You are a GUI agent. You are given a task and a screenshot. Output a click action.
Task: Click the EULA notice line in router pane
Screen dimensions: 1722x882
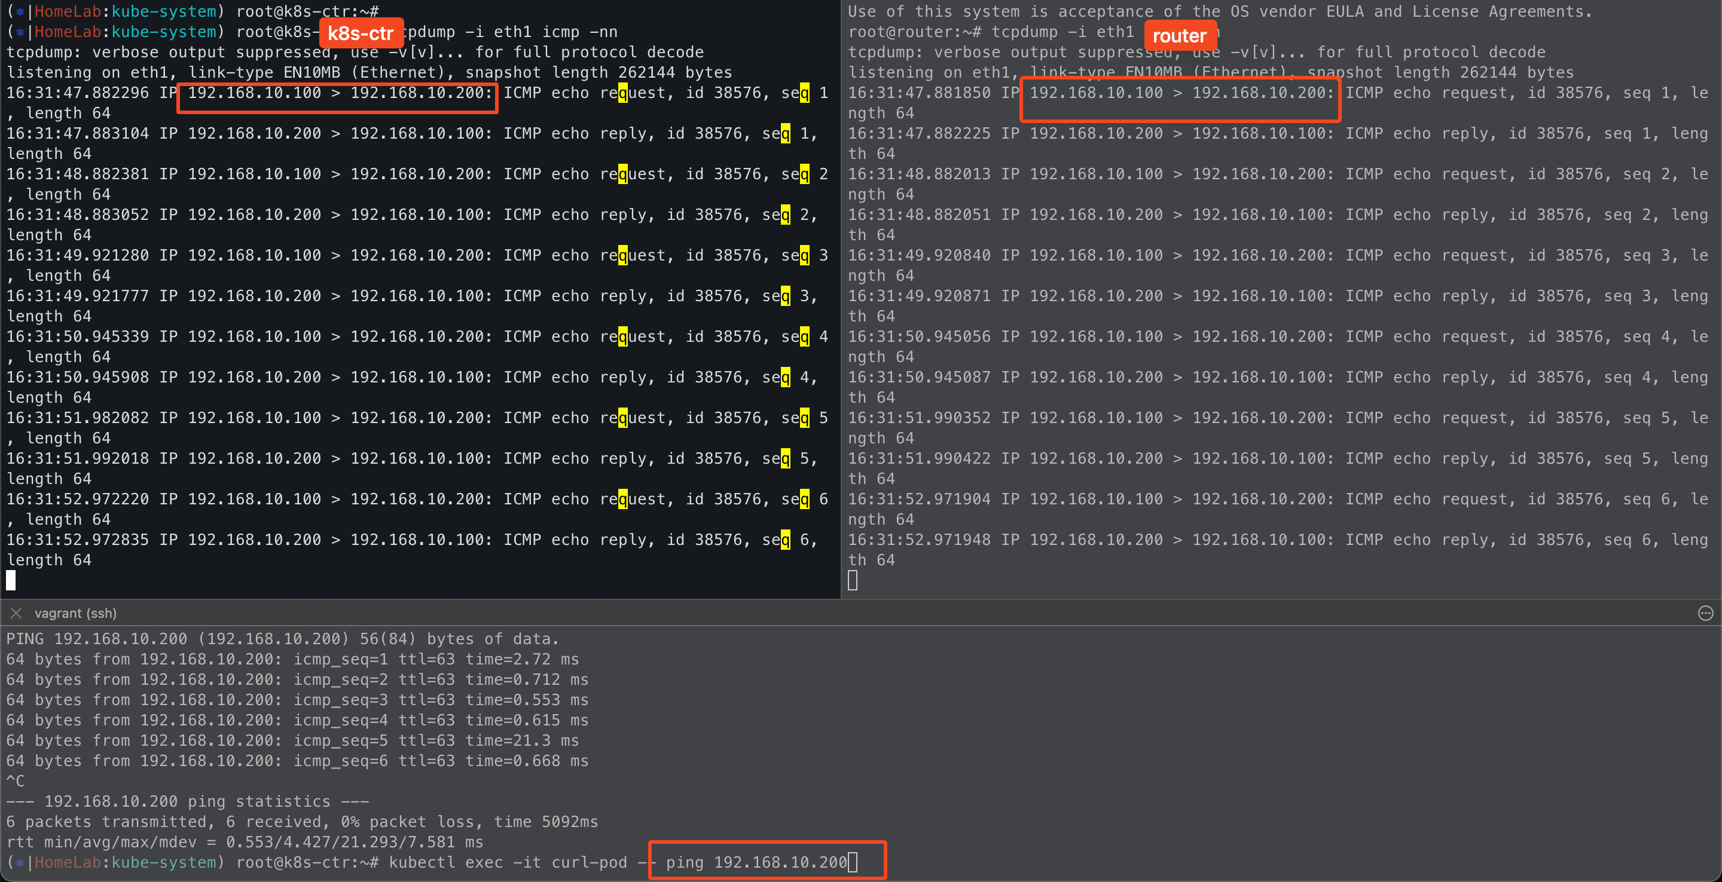click(1219, 11)
